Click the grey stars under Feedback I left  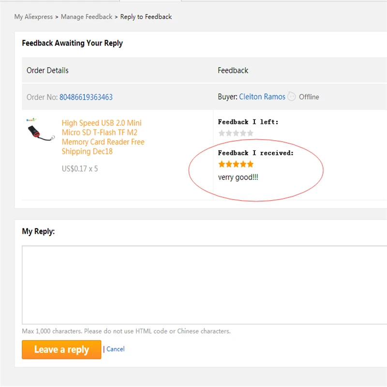pos(236,134)
